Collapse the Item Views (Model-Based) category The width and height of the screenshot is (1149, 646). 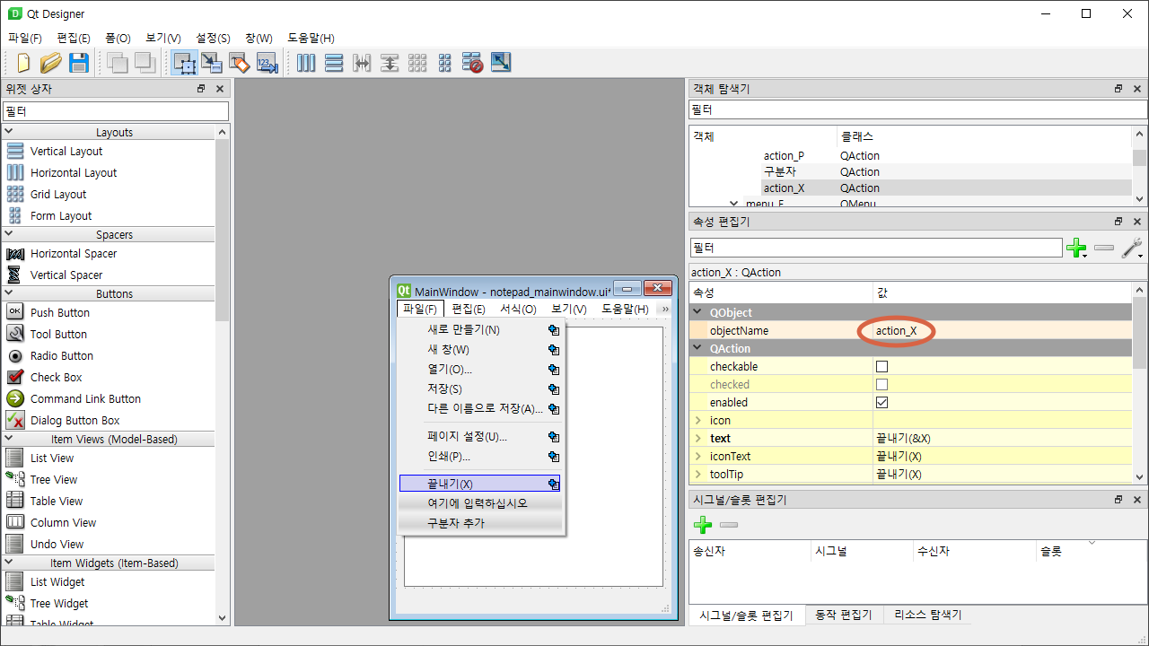[9, 439]
